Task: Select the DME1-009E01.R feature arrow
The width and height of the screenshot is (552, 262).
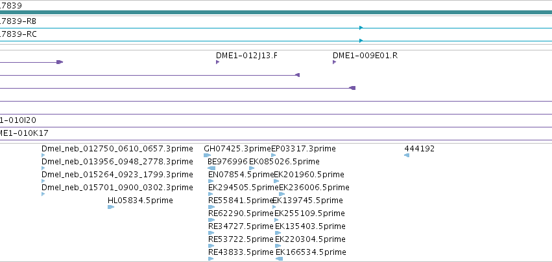Action: click(x=334, y=62)
